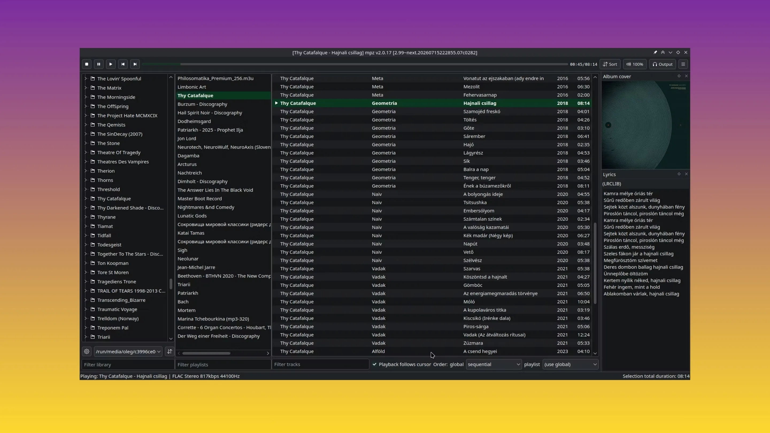Expand the Thy Catafalque library folder
Image resolution: width=770 pixels, height=433 pixels.
86,198
